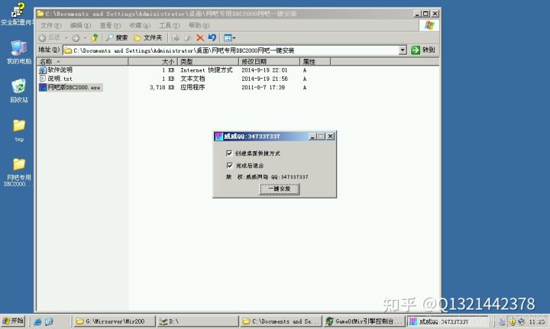Screen dimensions: 550x329
Task: Open the 文件夹 folders pane button
Action: point(147,37)
